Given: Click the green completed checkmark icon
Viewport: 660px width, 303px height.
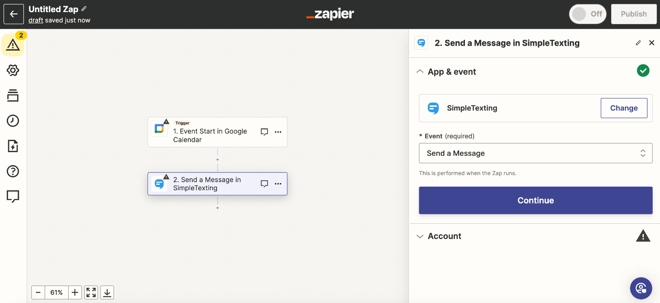Looking at the screenshot, I should 643,71.
